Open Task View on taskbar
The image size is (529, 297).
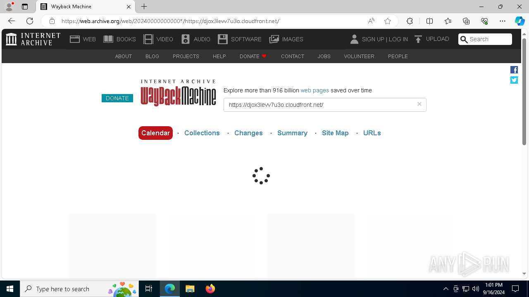coord(149,289)
